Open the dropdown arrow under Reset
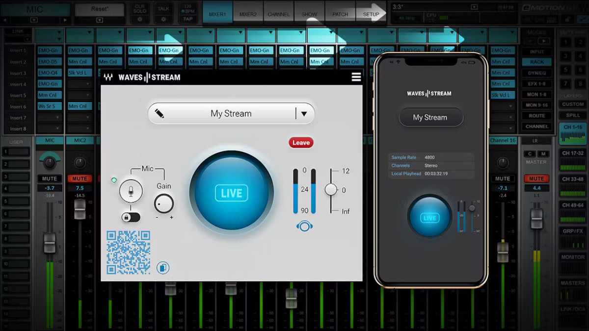 click(x=99, y=20)
